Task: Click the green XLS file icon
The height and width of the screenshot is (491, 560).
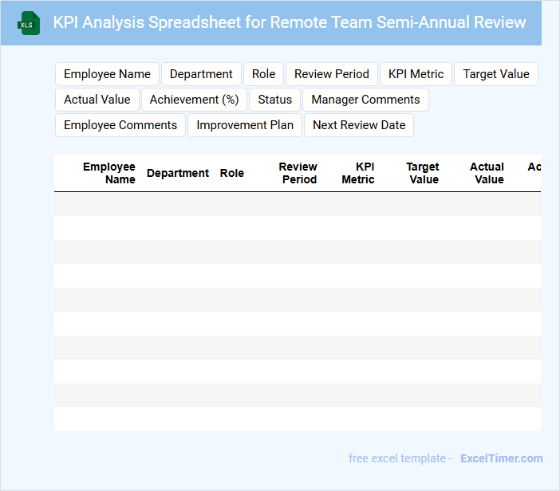Action: [29, 23]
